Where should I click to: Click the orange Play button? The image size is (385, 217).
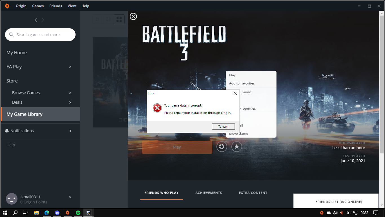177,147
